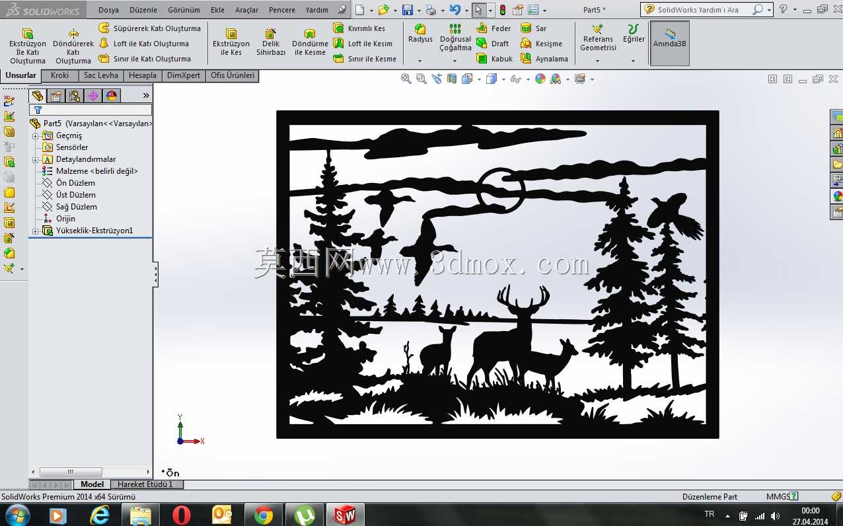Toggle Anında3B Instant3D mode

tap(670, 43)
